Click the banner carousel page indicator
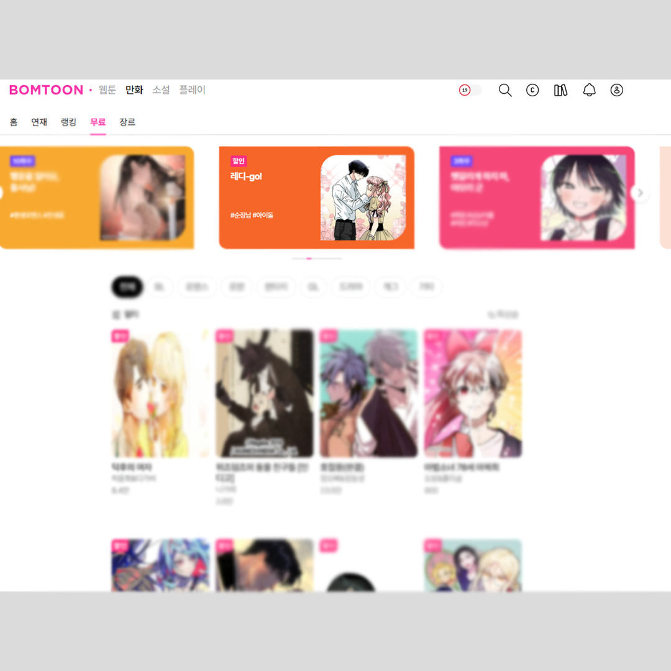Screen dimensions: 671x671 316,258
